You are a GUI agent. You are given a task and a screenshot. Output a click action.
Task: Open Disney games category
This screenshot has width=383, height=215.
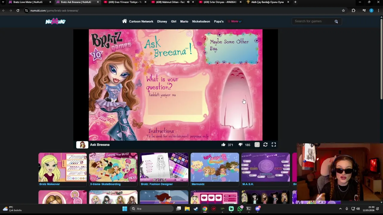click(x=162, y=21)
